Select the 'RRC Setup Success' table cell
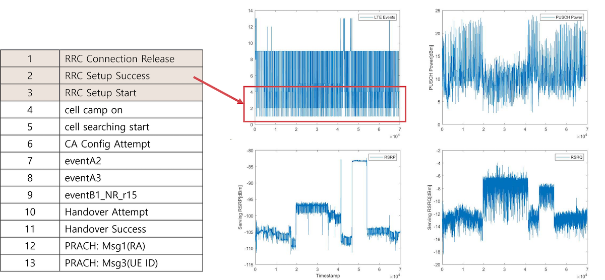605x280 pixels. point(131,76)
